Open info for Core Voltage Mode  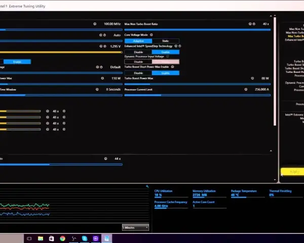(x=151, y=35)
